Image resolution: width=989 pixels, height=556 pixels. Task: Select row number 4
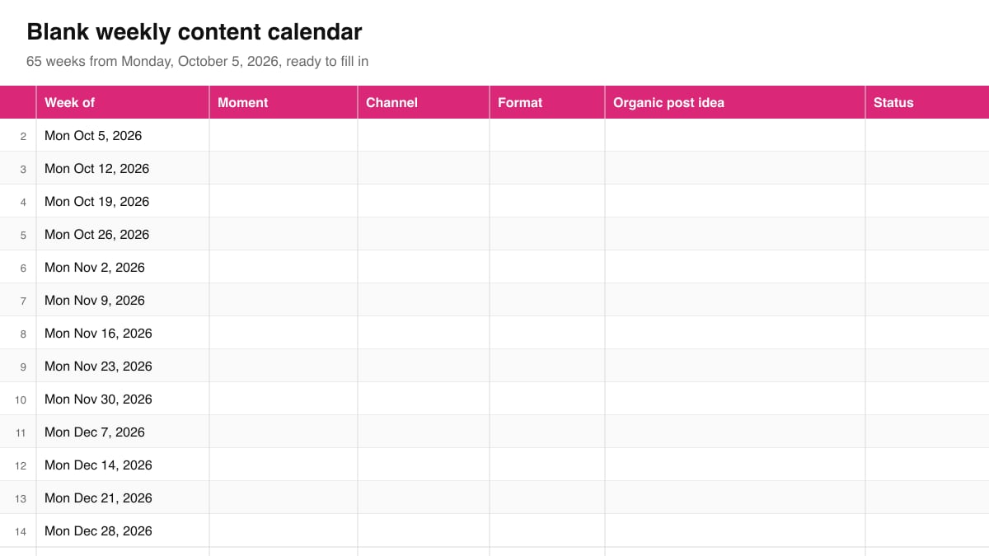click(18, 201)
